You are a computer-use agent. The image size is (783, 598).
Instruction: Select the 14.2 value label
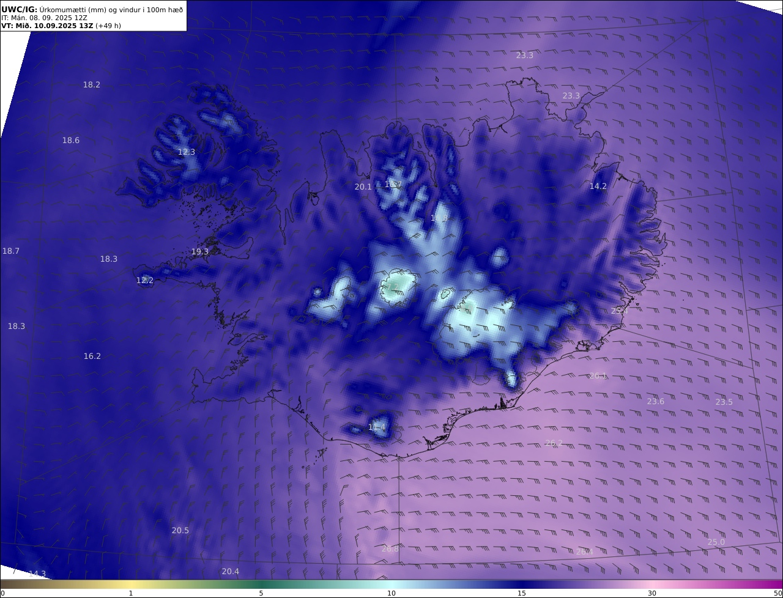click(x=598, y=186)
